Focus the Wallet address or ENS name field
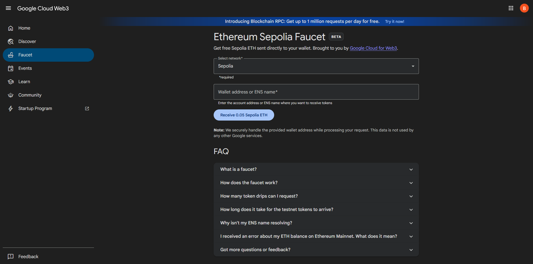Image resolution: width=533 pixels, height=264 pixels. (316, 92)
